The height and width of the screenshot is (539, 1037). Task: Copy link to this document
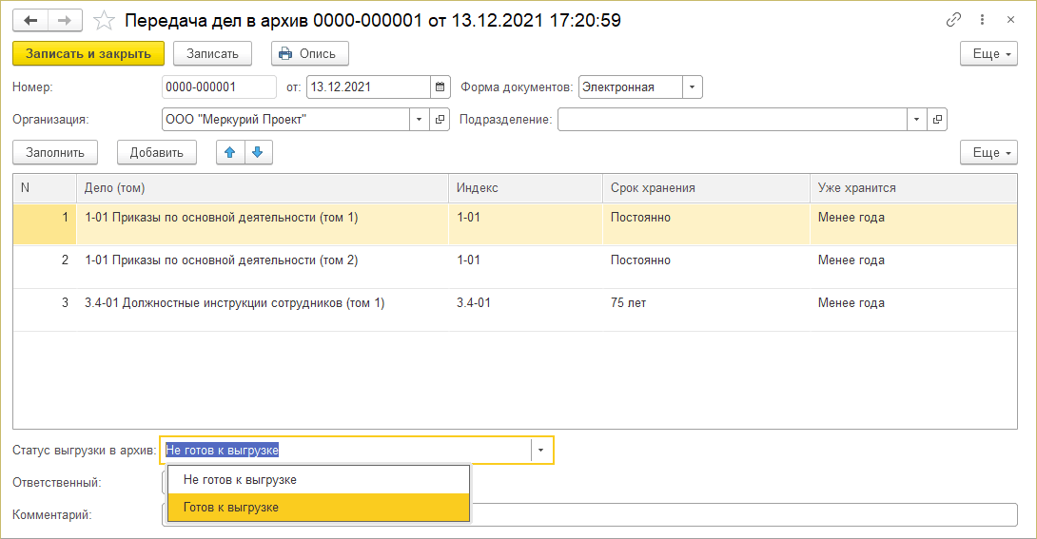tap(954, 20)
